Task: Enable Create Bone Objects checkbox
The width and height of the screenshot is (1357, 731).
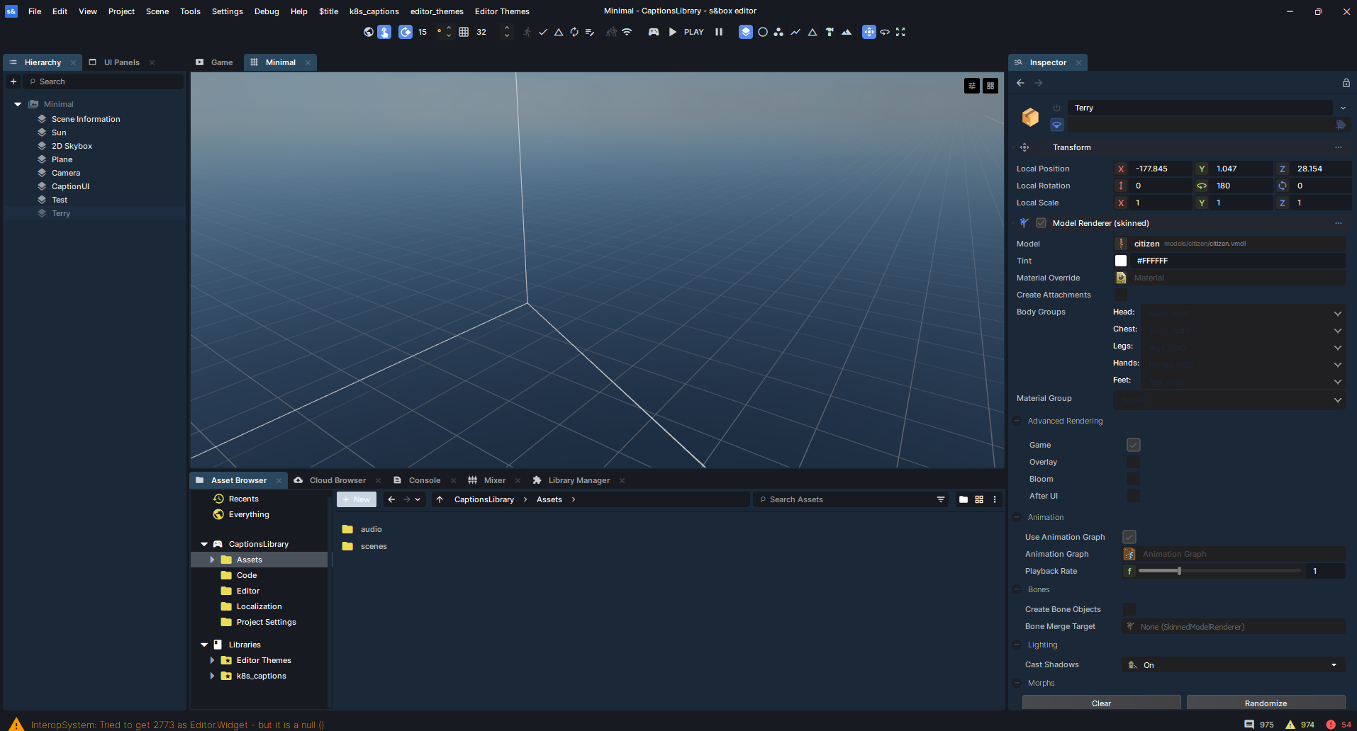Action: (x=1129, y=609)
